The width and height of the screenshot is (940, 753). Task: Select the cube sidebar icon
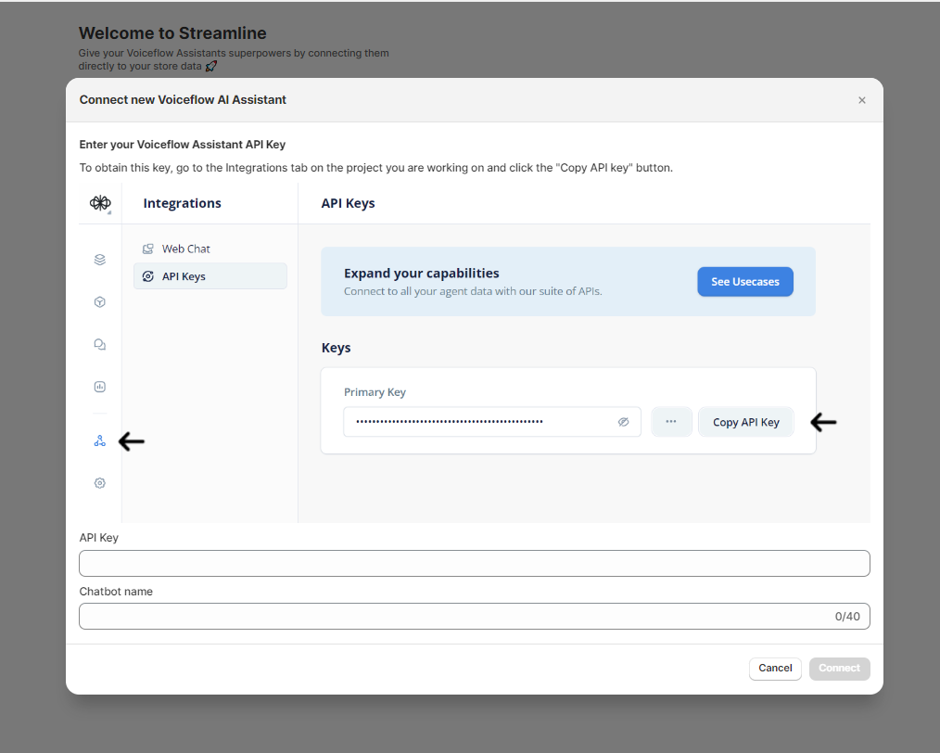(x=100, y=302)
